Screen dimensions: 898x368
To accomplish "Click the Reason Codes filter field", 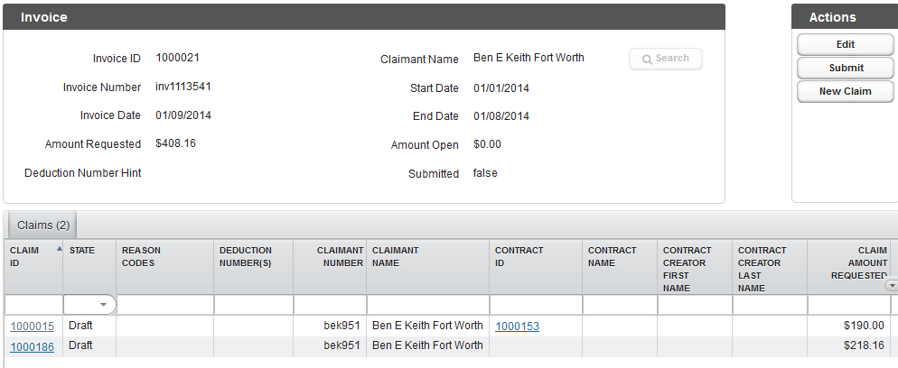I will (164, 305).
